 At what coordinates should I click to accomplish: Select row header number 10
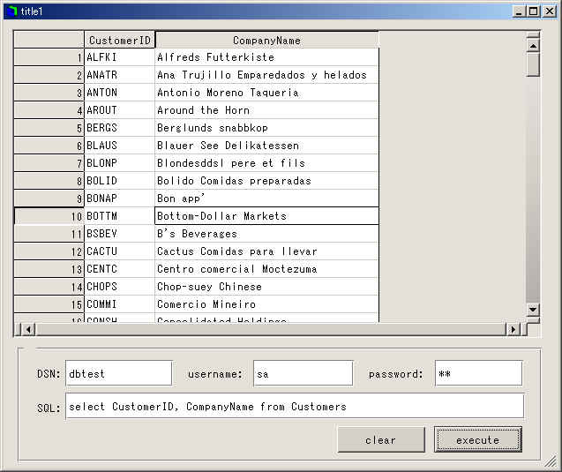click(x=49, y=216)
